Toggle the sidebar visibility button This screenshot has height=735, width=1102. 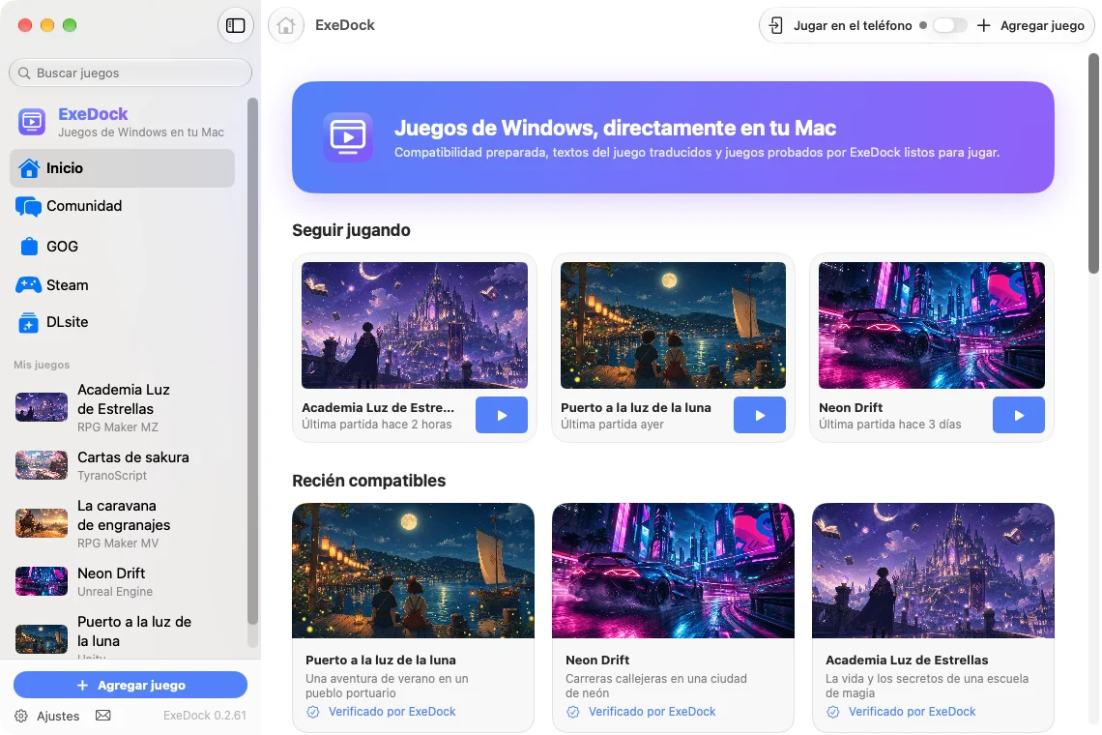236,25
